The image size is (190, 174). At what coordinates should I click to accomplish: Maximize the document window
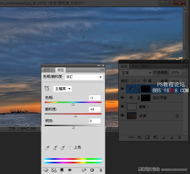tap(170, 3)
